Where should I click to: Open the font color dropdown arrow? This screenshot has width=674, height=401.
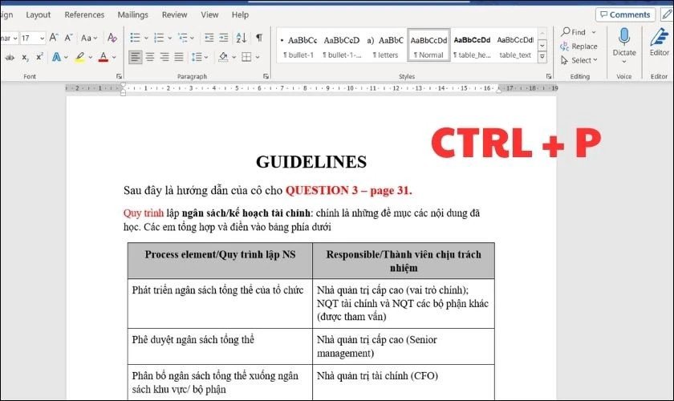tap(114, 57)
